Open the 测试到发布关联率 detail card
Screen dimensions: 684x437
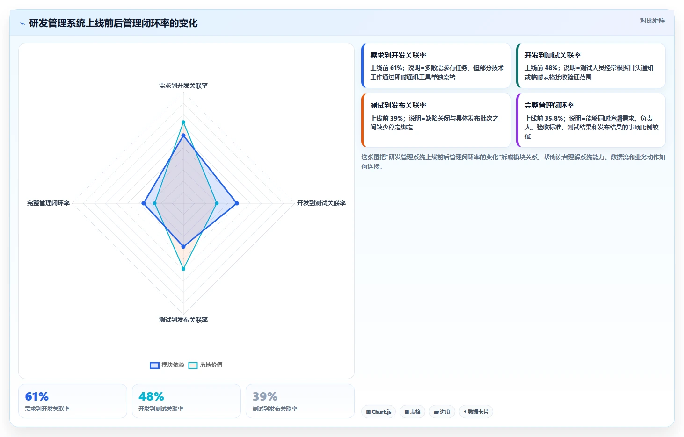click(x=436, y=120)
